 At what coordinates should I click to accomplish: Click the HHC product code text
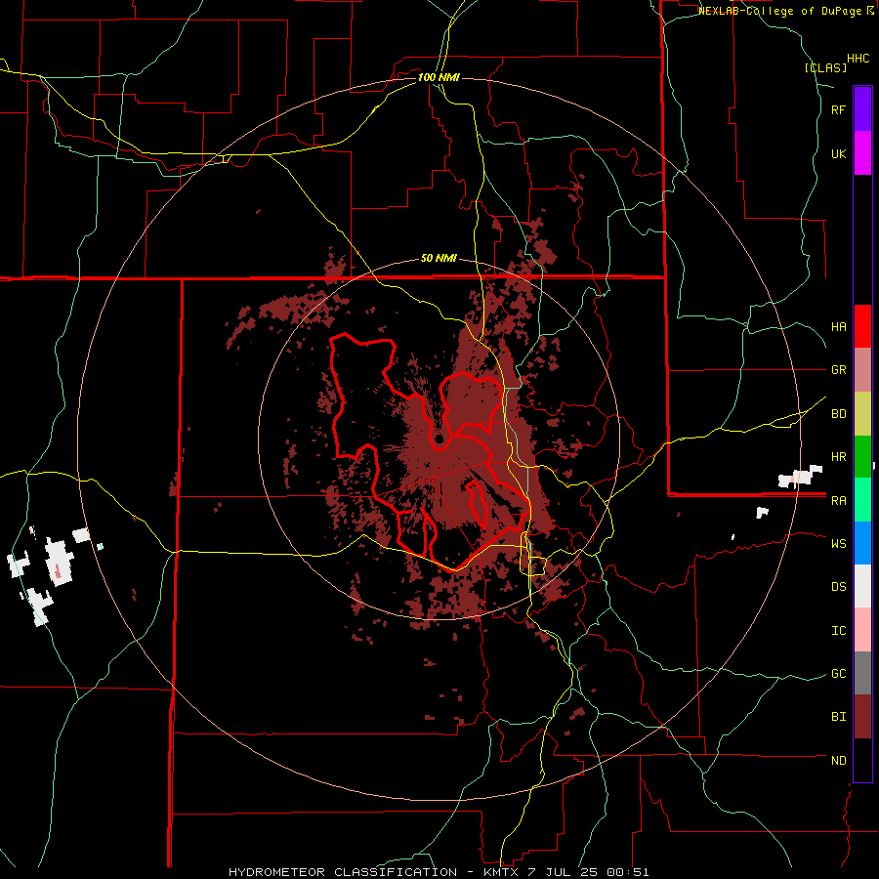click(858, 59)
